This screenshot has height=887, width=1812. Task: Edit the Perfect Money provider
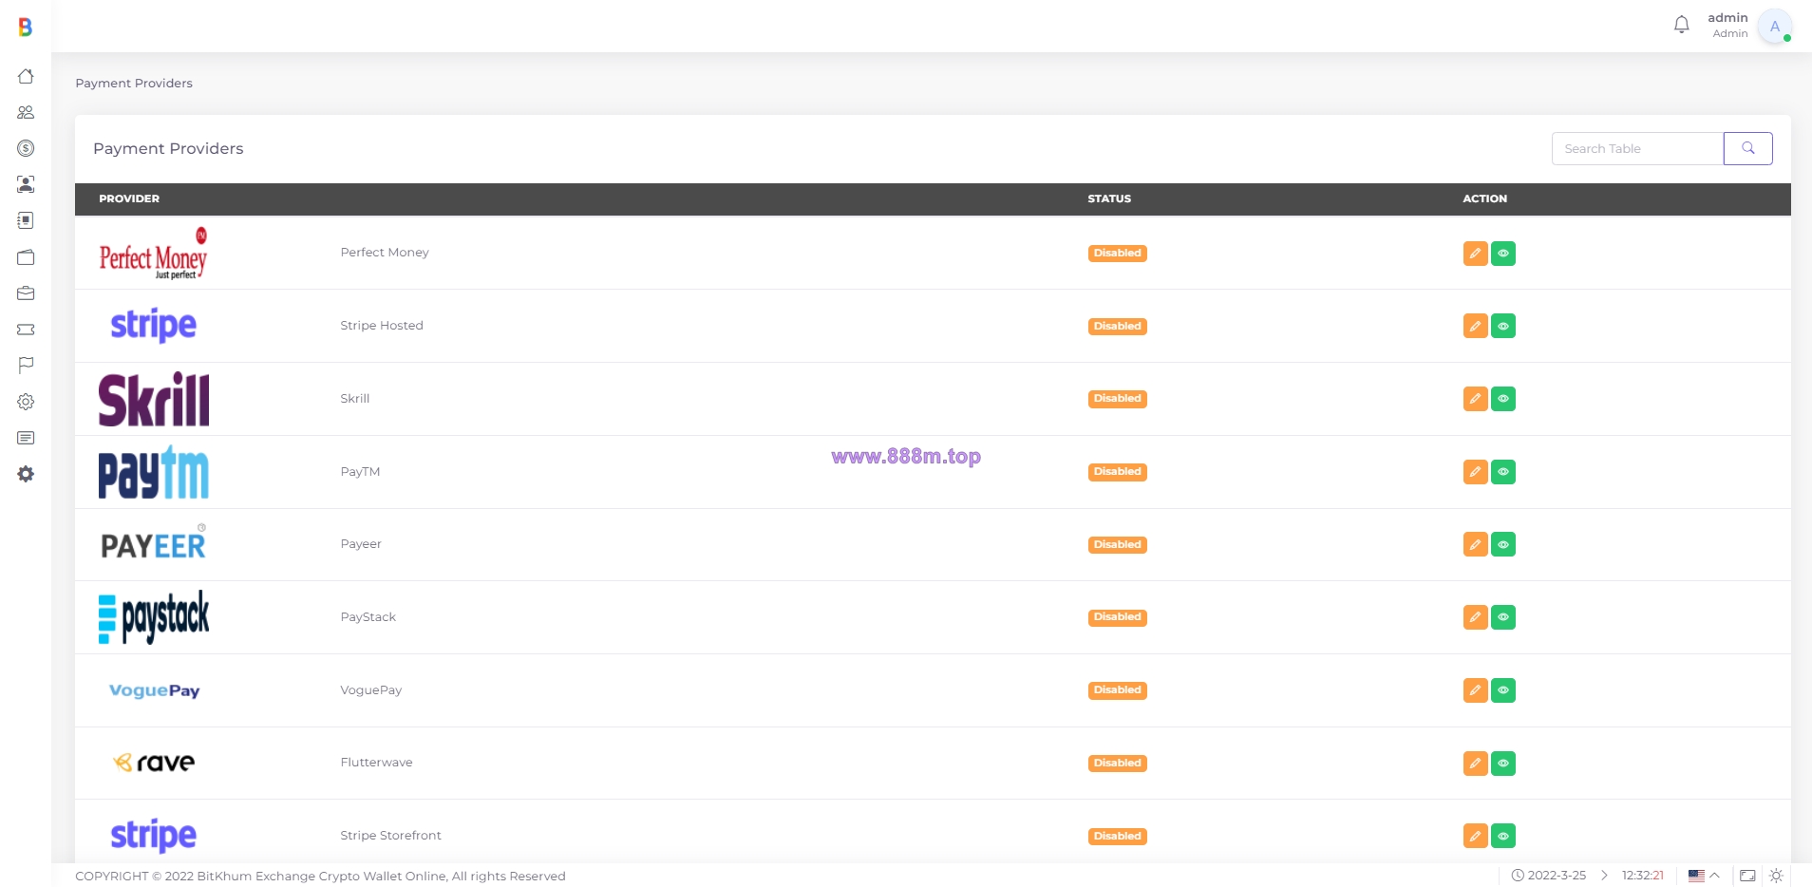[1475, 254]
